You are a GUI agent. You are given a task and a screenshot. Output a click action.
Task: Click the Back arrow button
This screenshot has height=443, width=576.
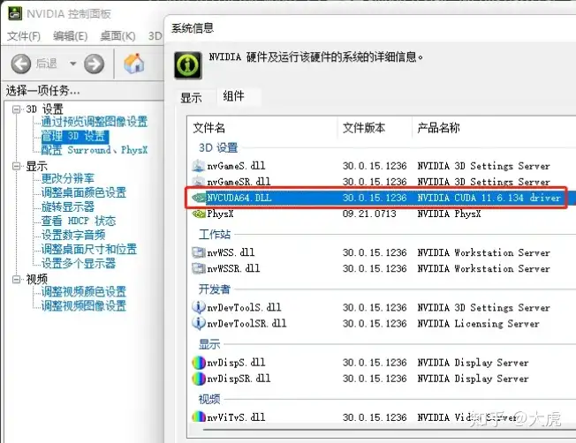tap(21, 64)
